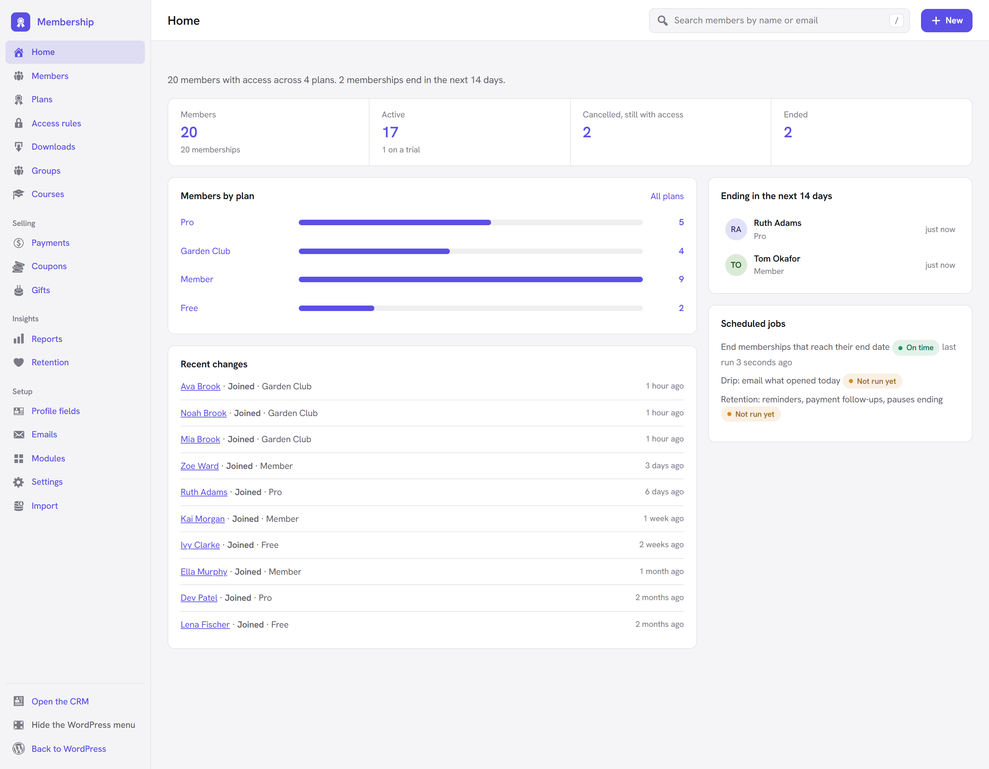The image size is (989, 769).
Task: Open Zoe Ward's member link
Action: tap(199, 466)
